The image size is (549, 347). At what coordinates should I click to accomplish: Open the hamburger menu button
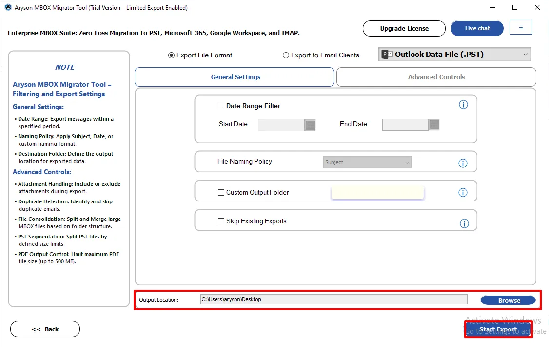coord(521,28)
